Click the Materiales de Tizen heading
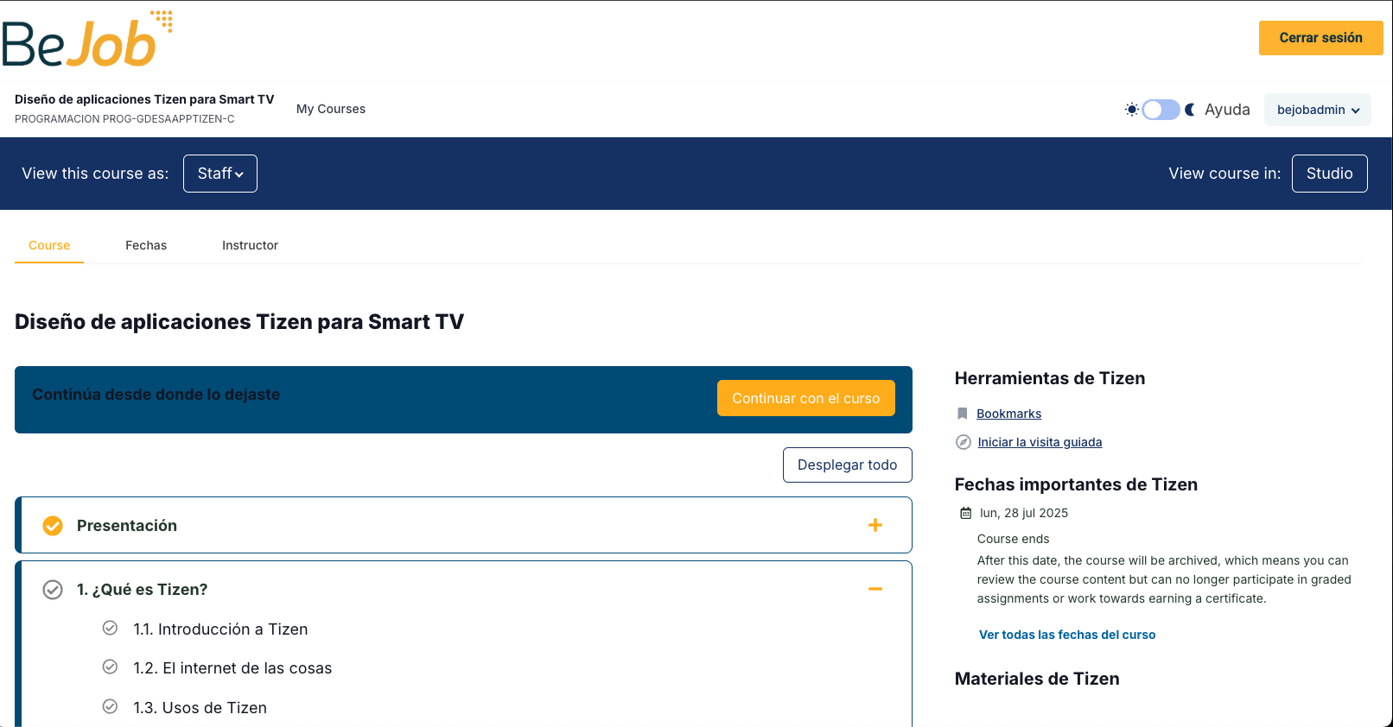Image resolution: width=1393 pixels, height=727 pixels. [x=1037, y=679]
